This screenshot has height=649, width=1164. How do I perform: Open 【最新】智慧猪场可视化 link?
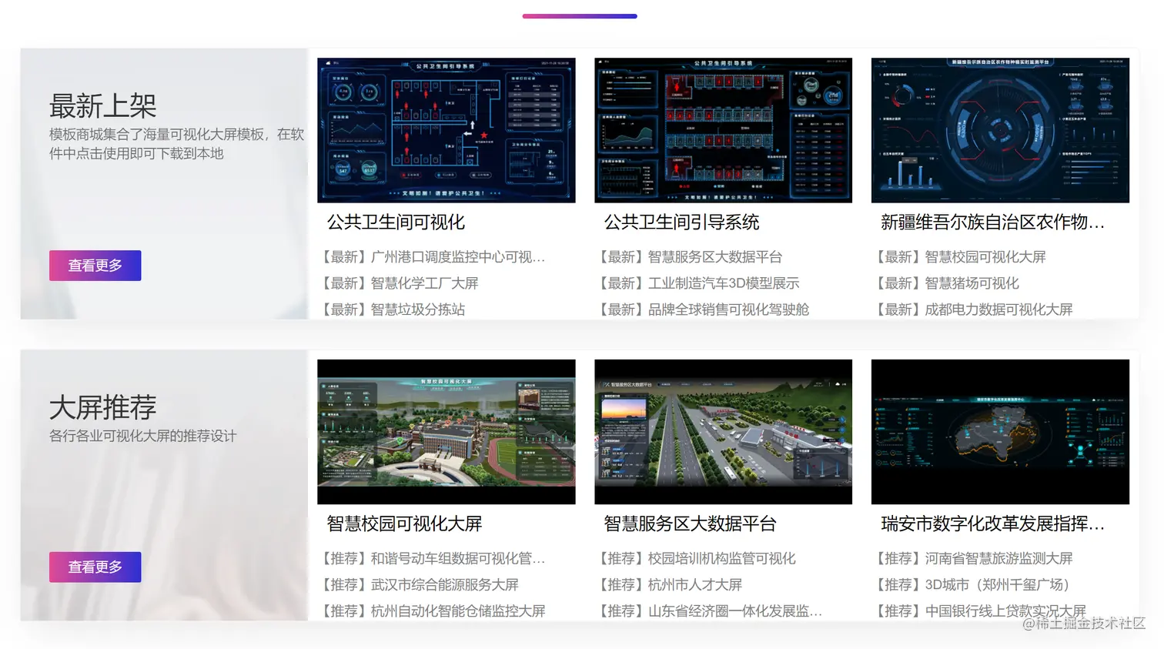click(x=946, y=283)
